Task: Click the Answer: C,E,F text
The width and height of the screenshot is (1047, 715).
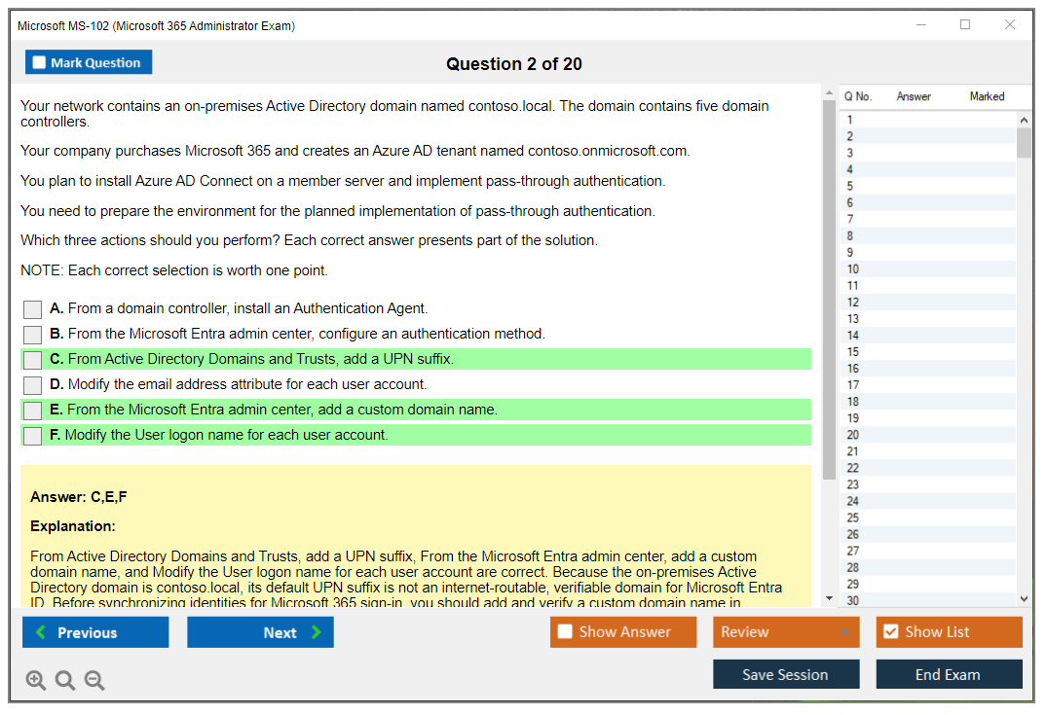Action: coord(79,497)
